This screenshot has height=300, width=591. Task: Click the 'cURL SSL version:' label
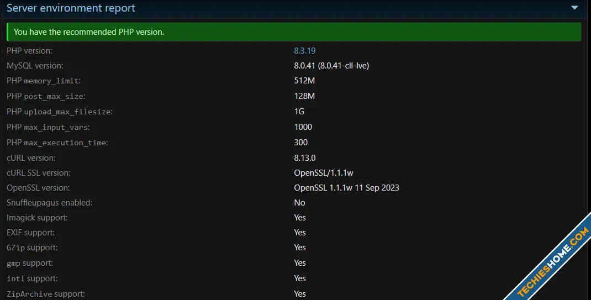[x=39, y=173]
